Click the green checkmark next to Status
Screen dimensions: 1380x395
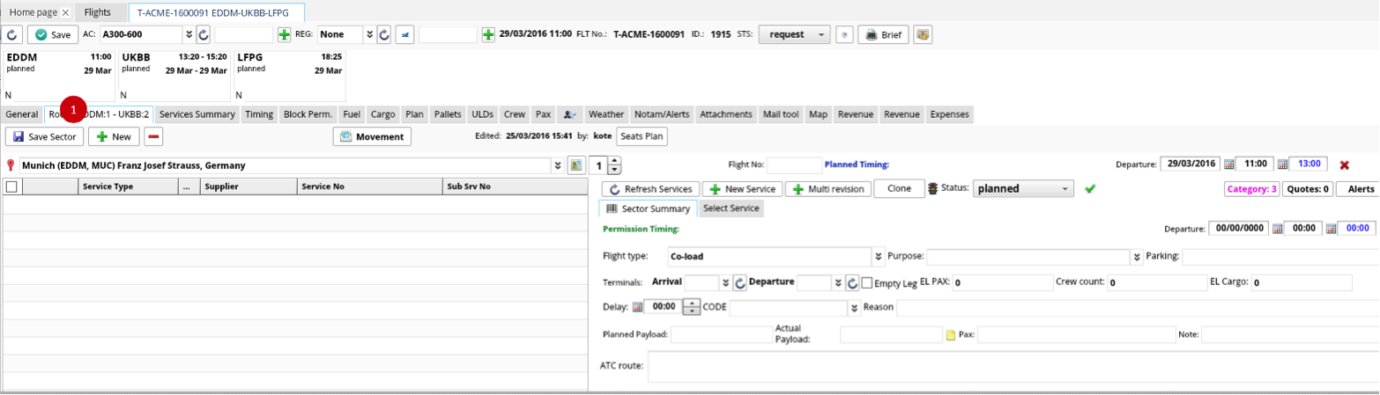coord(1090,188)
